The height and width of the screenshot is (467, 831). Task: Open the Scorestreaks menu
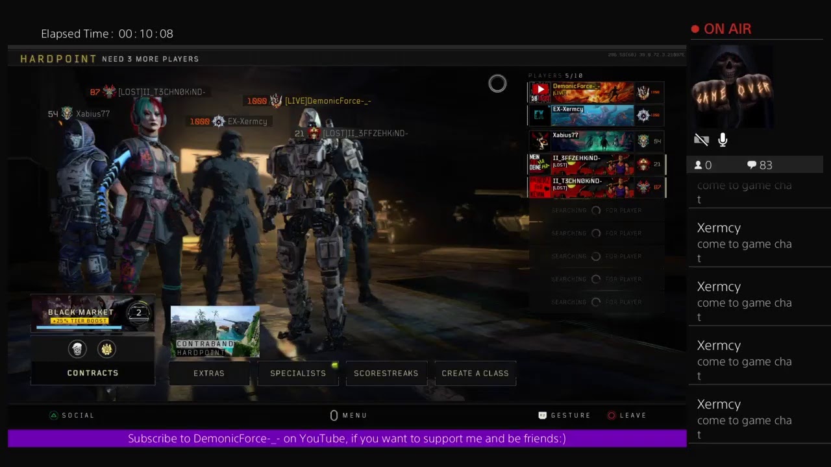pos(386,373)
